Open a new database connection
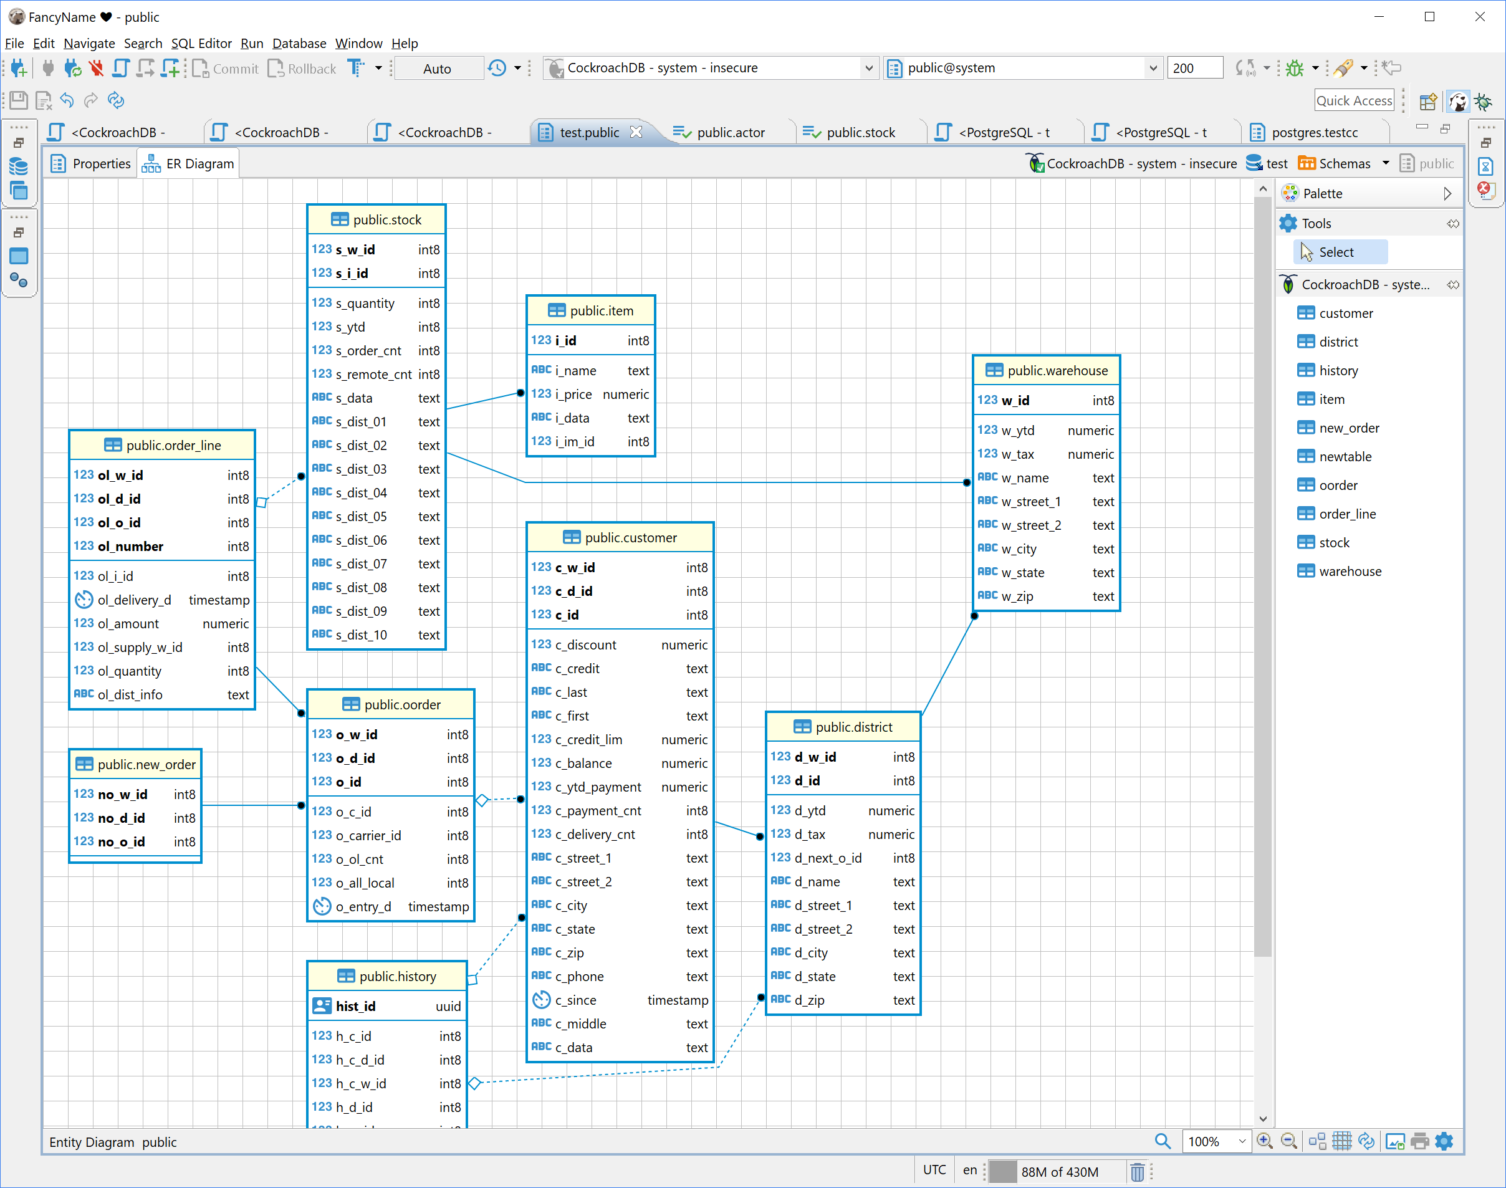 tap(18, 67)
